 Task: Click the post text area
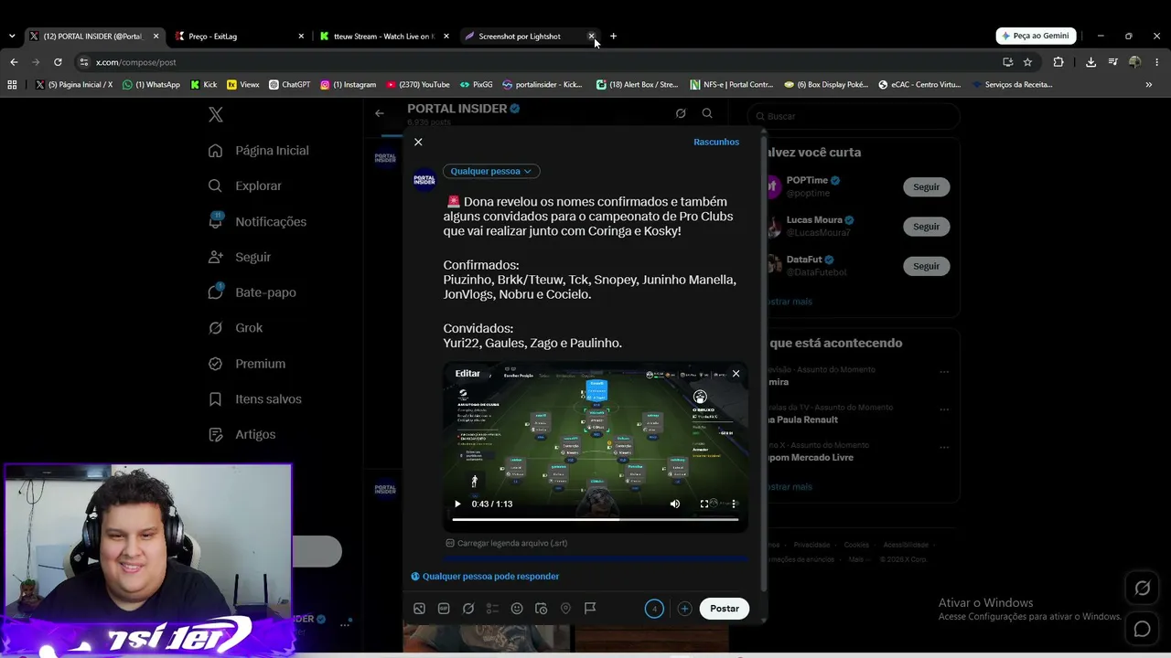tap(592, 272)
